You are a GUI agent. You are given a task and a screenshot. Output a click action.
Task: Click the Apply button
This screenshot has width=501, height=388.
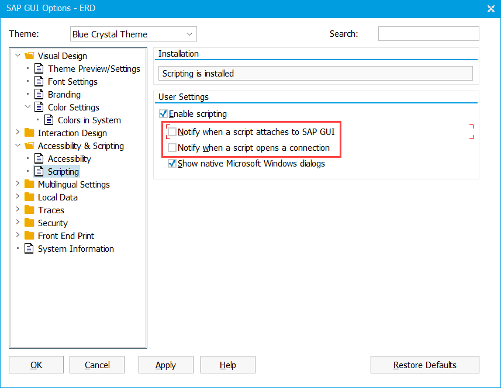[166, 365]
